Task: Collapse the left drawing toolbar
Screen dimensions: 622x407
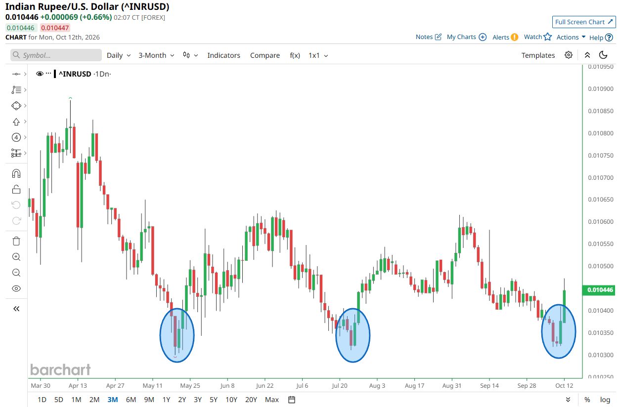Action: [x=16, y=309]
